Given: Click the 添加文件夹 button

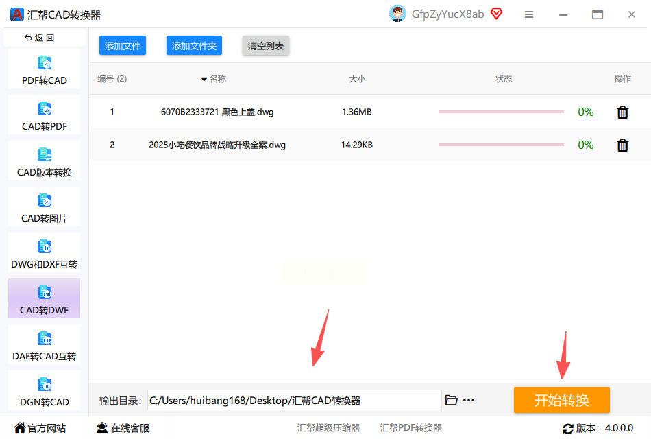Looking at the screenshot, I should (x=194, y=46).
